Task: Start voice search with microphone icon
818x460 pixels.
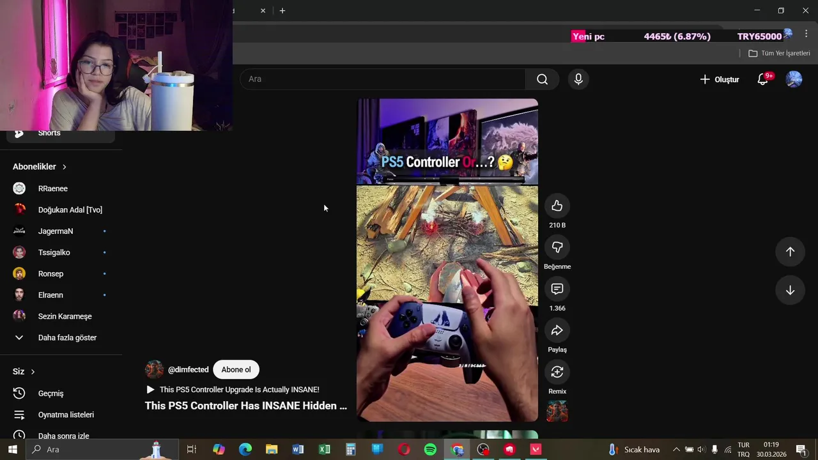Action: tap(578, 79)
